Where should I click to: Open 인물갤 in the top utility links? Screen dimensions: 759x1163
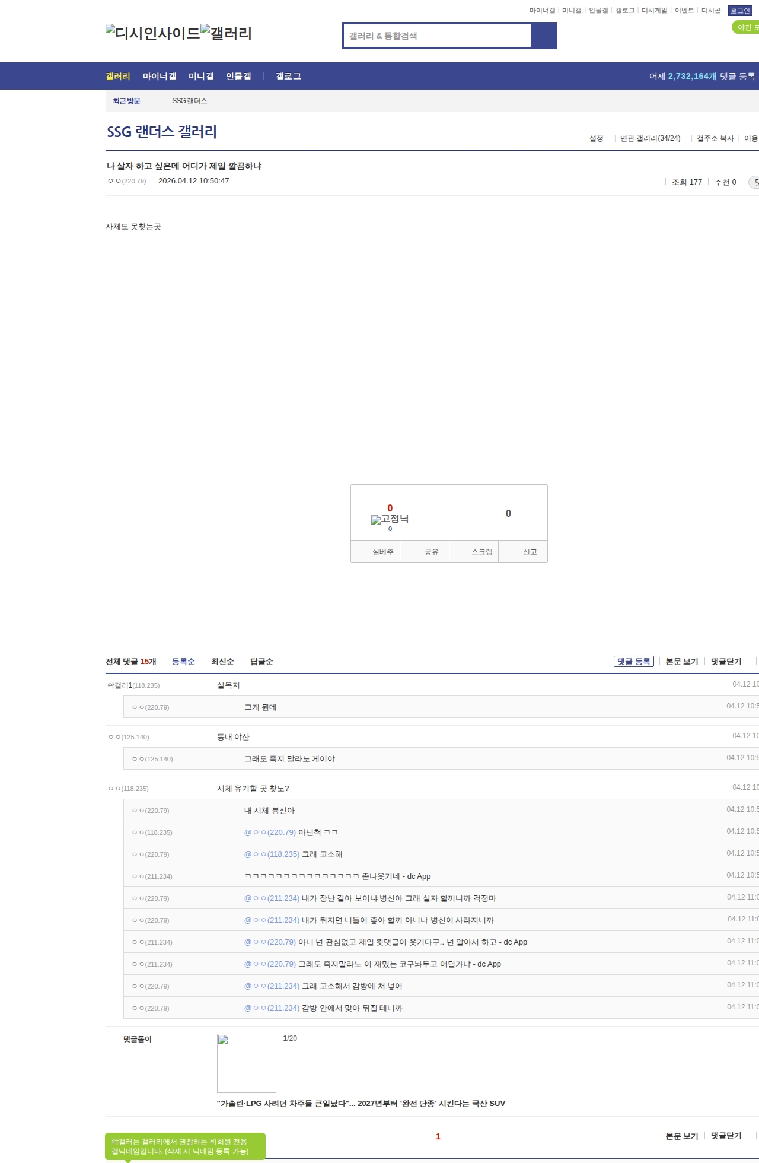tap(598, 11)
